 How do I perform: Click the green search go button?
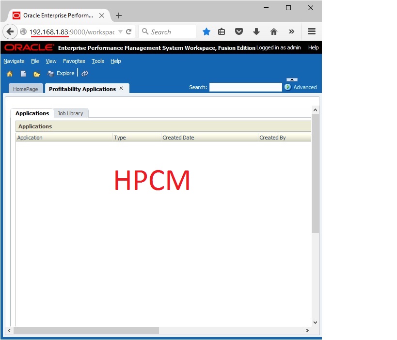[288, 87]
